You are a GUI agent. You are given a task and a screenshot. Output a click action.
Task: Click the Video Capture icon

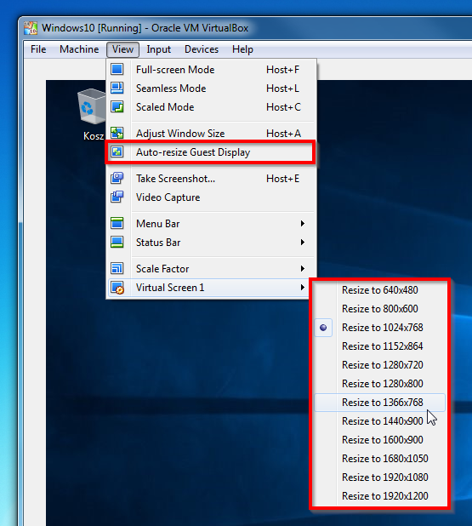(117, 197)
